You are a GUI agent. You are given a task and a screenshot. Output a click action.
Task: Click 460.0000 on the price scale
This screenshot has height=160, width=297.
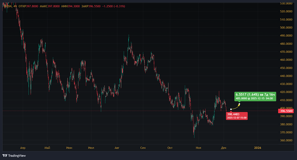[286, 60]
